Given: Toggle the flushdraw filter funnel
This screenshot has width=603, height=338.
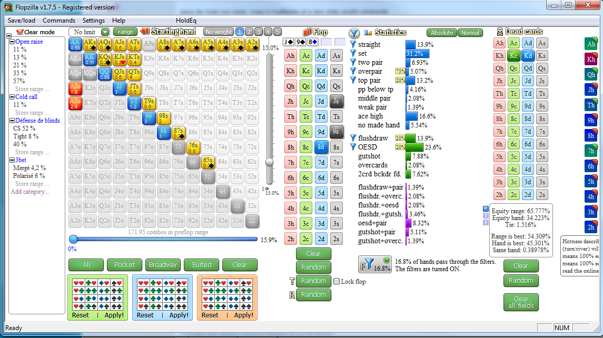Looking at the screenshot, I should coord(353,137).
